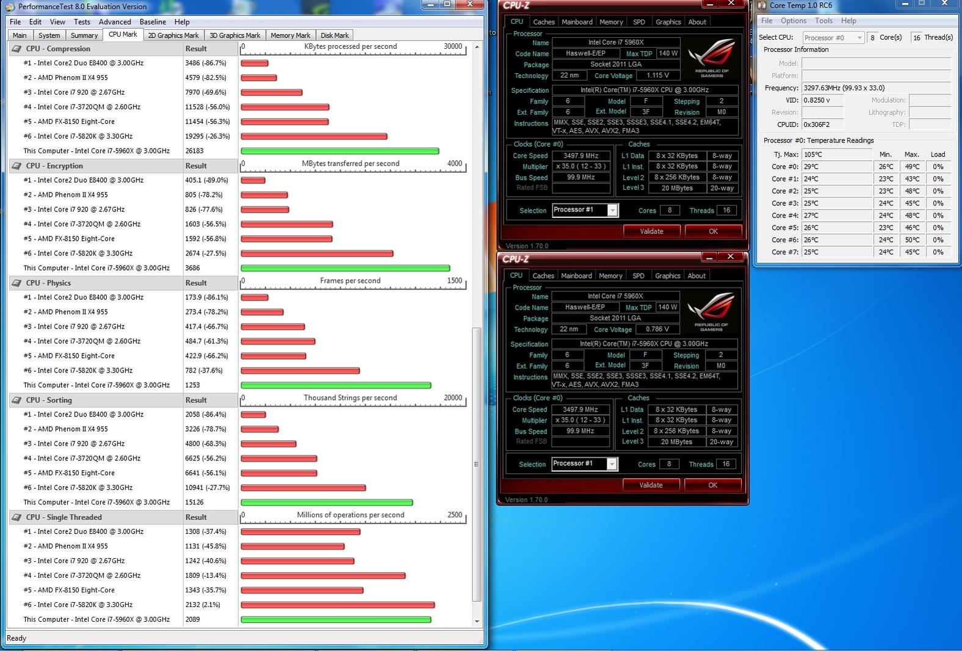The height and width of the screenshot is (651, 962).
Task: Click the Tj. Max field showing 105°C
Action: point(837,155)
